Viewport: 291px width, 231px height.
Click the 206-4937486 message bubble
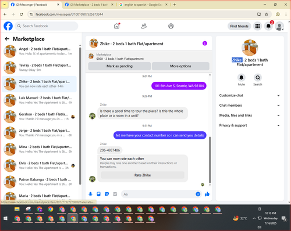click(x=110, y=150)
